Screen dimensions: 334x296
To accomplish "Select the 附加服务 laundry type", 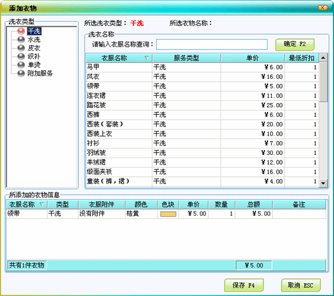I will [40, 73].
